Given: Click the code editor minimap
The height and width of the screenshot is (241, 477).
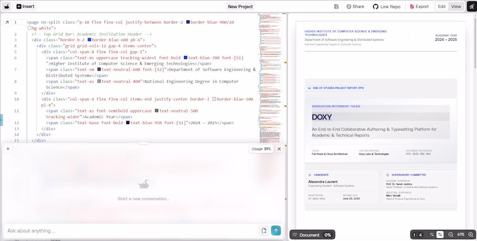Looking at the screenshot, I should [270, 77].
